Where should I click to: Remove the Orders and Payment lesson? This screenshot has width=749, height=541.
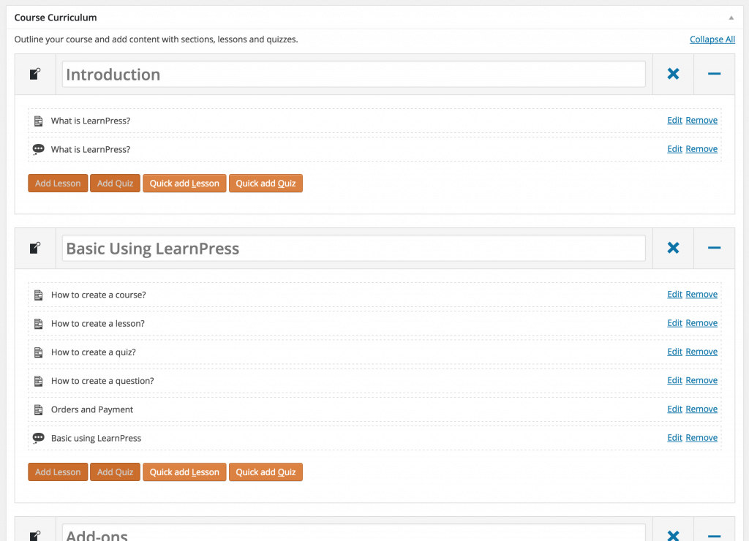pos(701,409)
